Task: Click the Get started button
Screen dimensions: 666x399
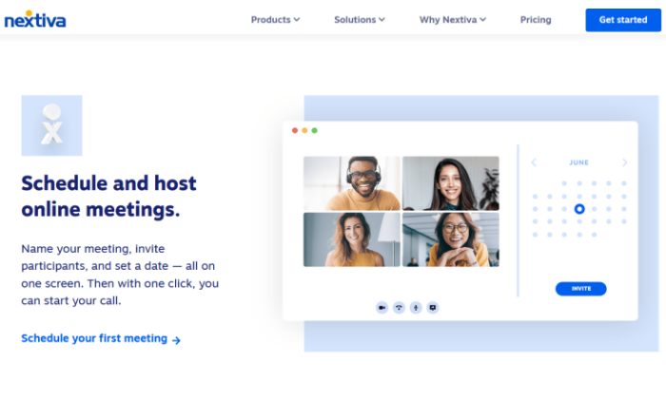Action: (623, 20)
